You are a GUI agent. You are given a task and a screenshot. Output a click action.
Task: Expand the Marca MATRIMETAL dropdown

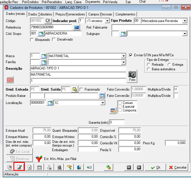point(124,56)
